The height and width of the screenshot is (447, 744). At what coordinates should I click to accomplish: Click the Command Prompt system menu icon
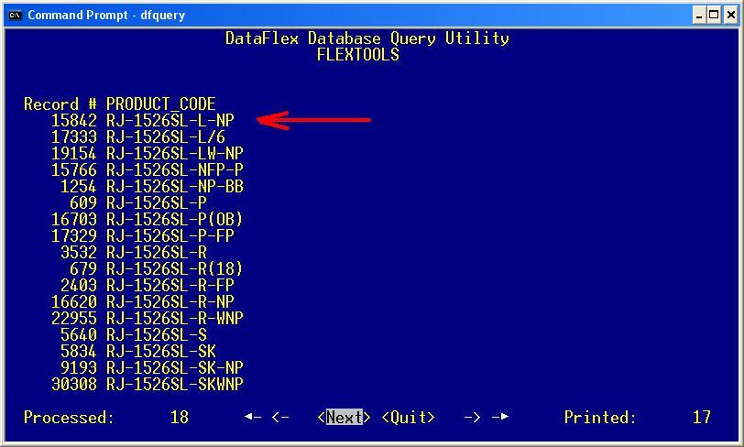(x=15, y=15)
